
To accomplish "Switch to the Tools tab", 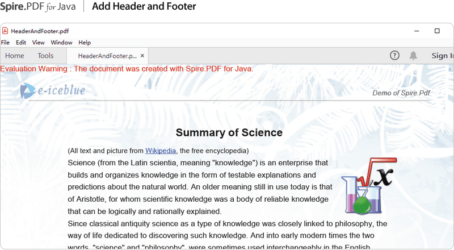I will (x=45, y=56).
